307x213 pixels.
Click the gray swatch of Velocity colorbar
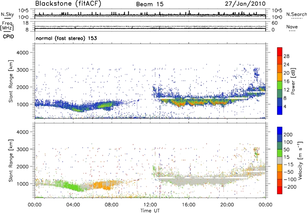280,161
